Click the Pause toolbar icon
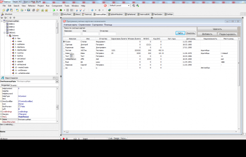Viewport: 246px width, 157px height. point(67,10)
